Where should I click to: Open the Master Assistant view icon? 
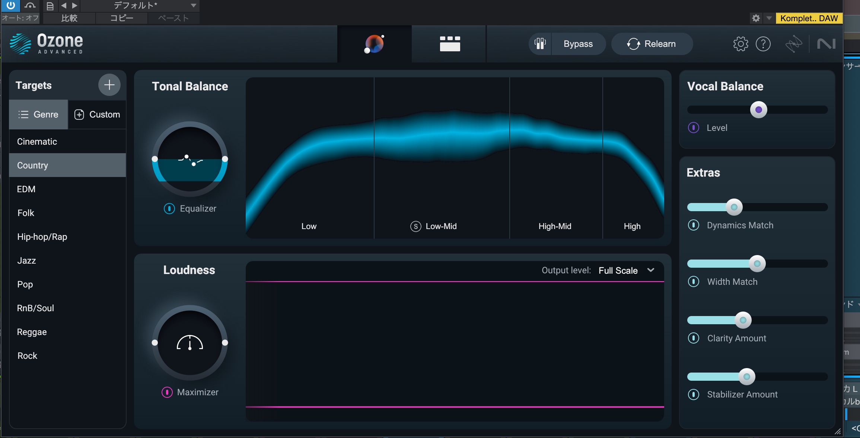pos(374,44)
